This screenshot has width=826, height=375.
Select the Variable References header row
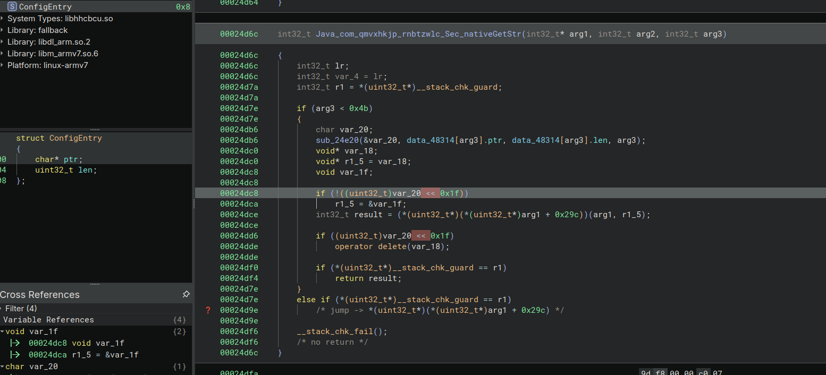[x=96, y=320]
